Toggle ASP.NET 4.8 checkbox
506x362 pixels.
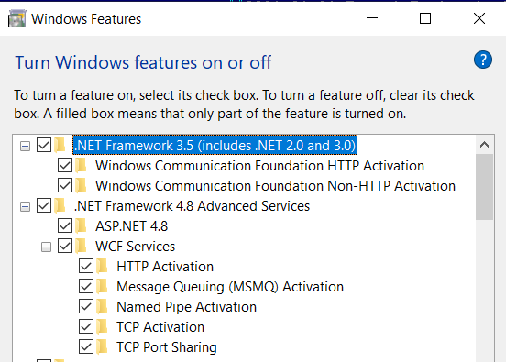tap(65, 225)
